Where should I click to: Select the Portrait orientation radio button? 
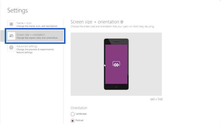[73, 121]
